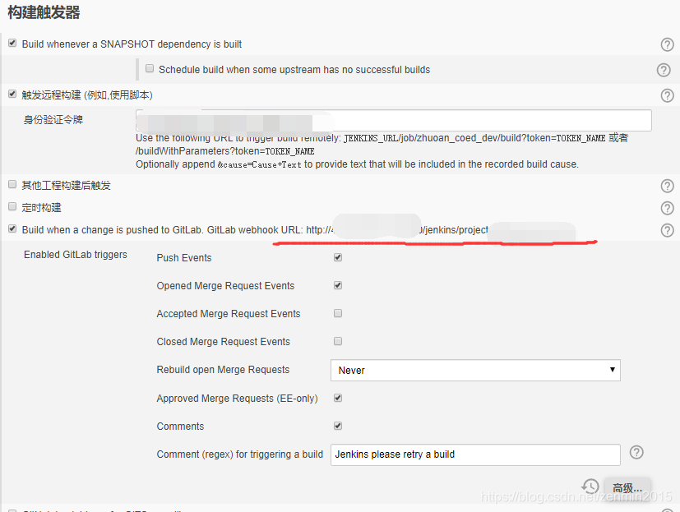Viewport: 680px width, 512px height.
Task: Click the history clock icon beside 高级
Action: point(590,487)
